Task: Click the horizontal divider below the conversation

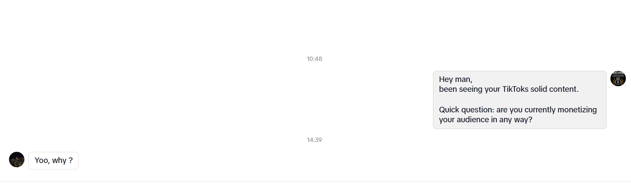Action: 315,181
